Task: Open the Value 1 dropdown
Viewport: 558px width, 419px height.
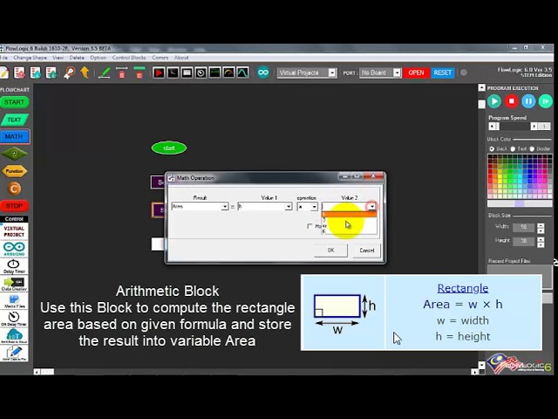Action: pyautogui.click(x=289, y=207)
